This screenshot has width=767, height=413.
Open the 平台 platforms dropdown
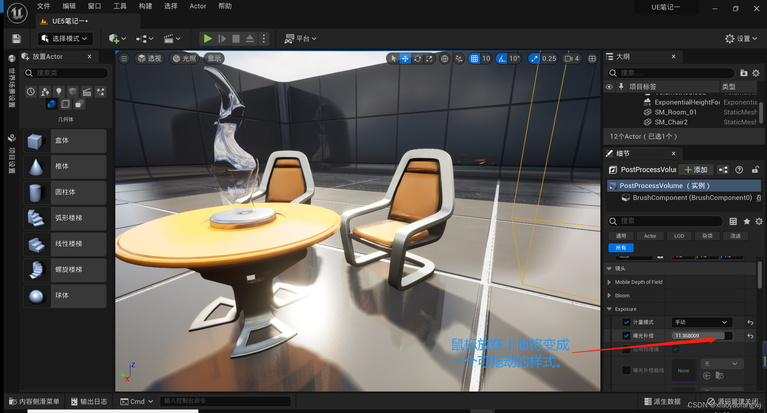click(301, 39)
